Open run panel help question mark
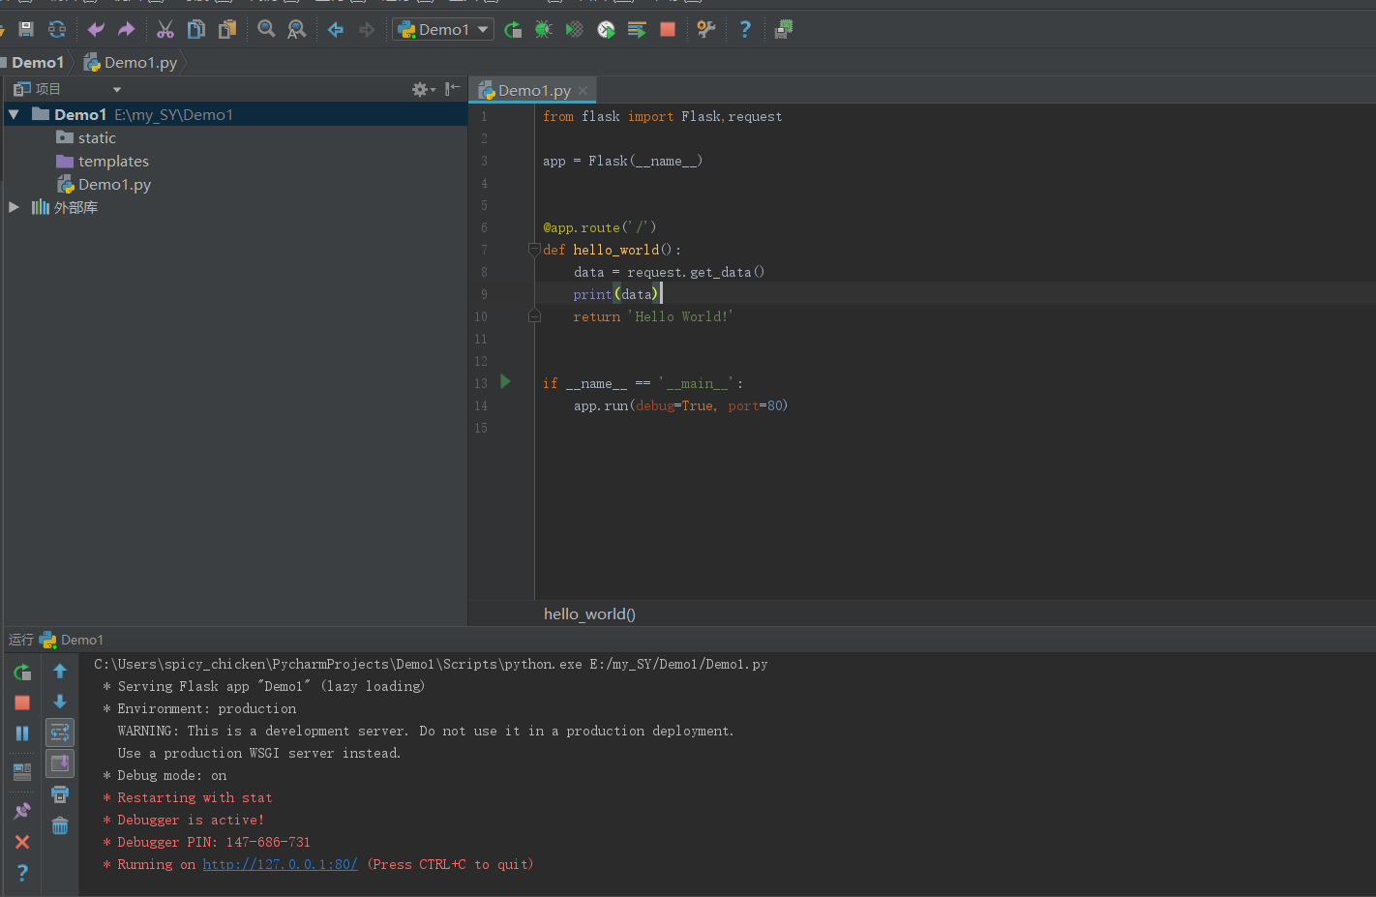The height and width of the screenshot is (897, 1376). 22,873
